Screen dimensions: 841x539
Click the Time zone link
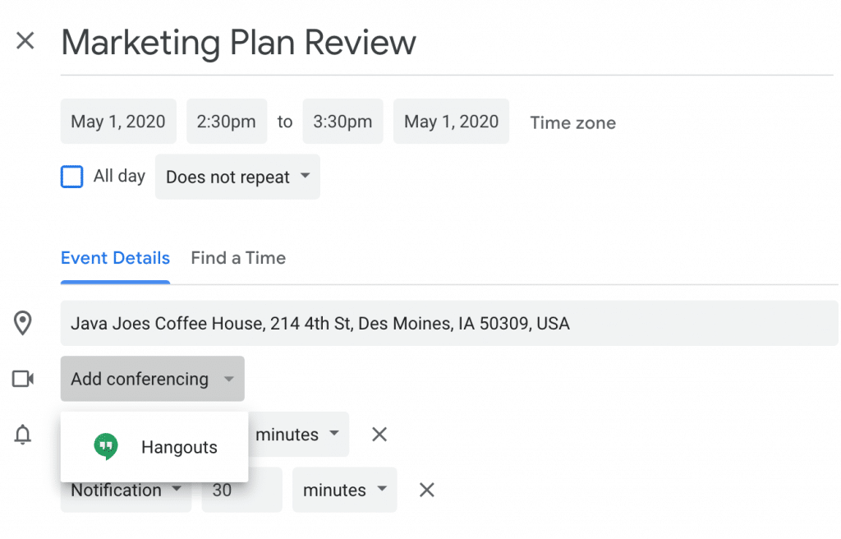tap(572, 122)
